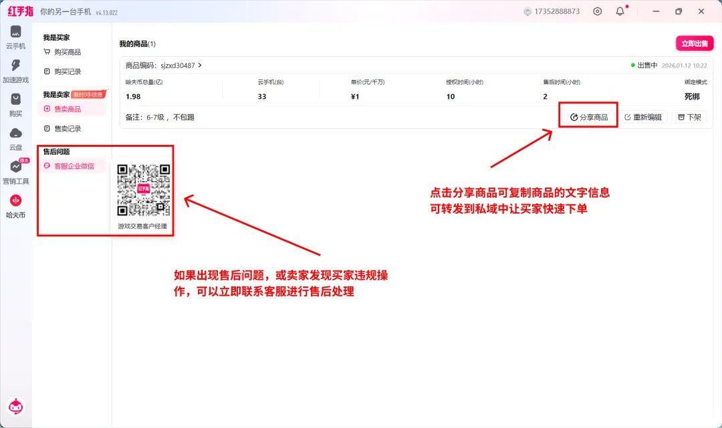Click the 售后时间 value 2
The image size is (722, 428).
coord(546,97)
